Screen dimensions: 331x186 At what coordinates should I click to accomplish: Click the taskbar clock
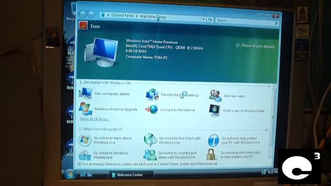tap(273, 172)
